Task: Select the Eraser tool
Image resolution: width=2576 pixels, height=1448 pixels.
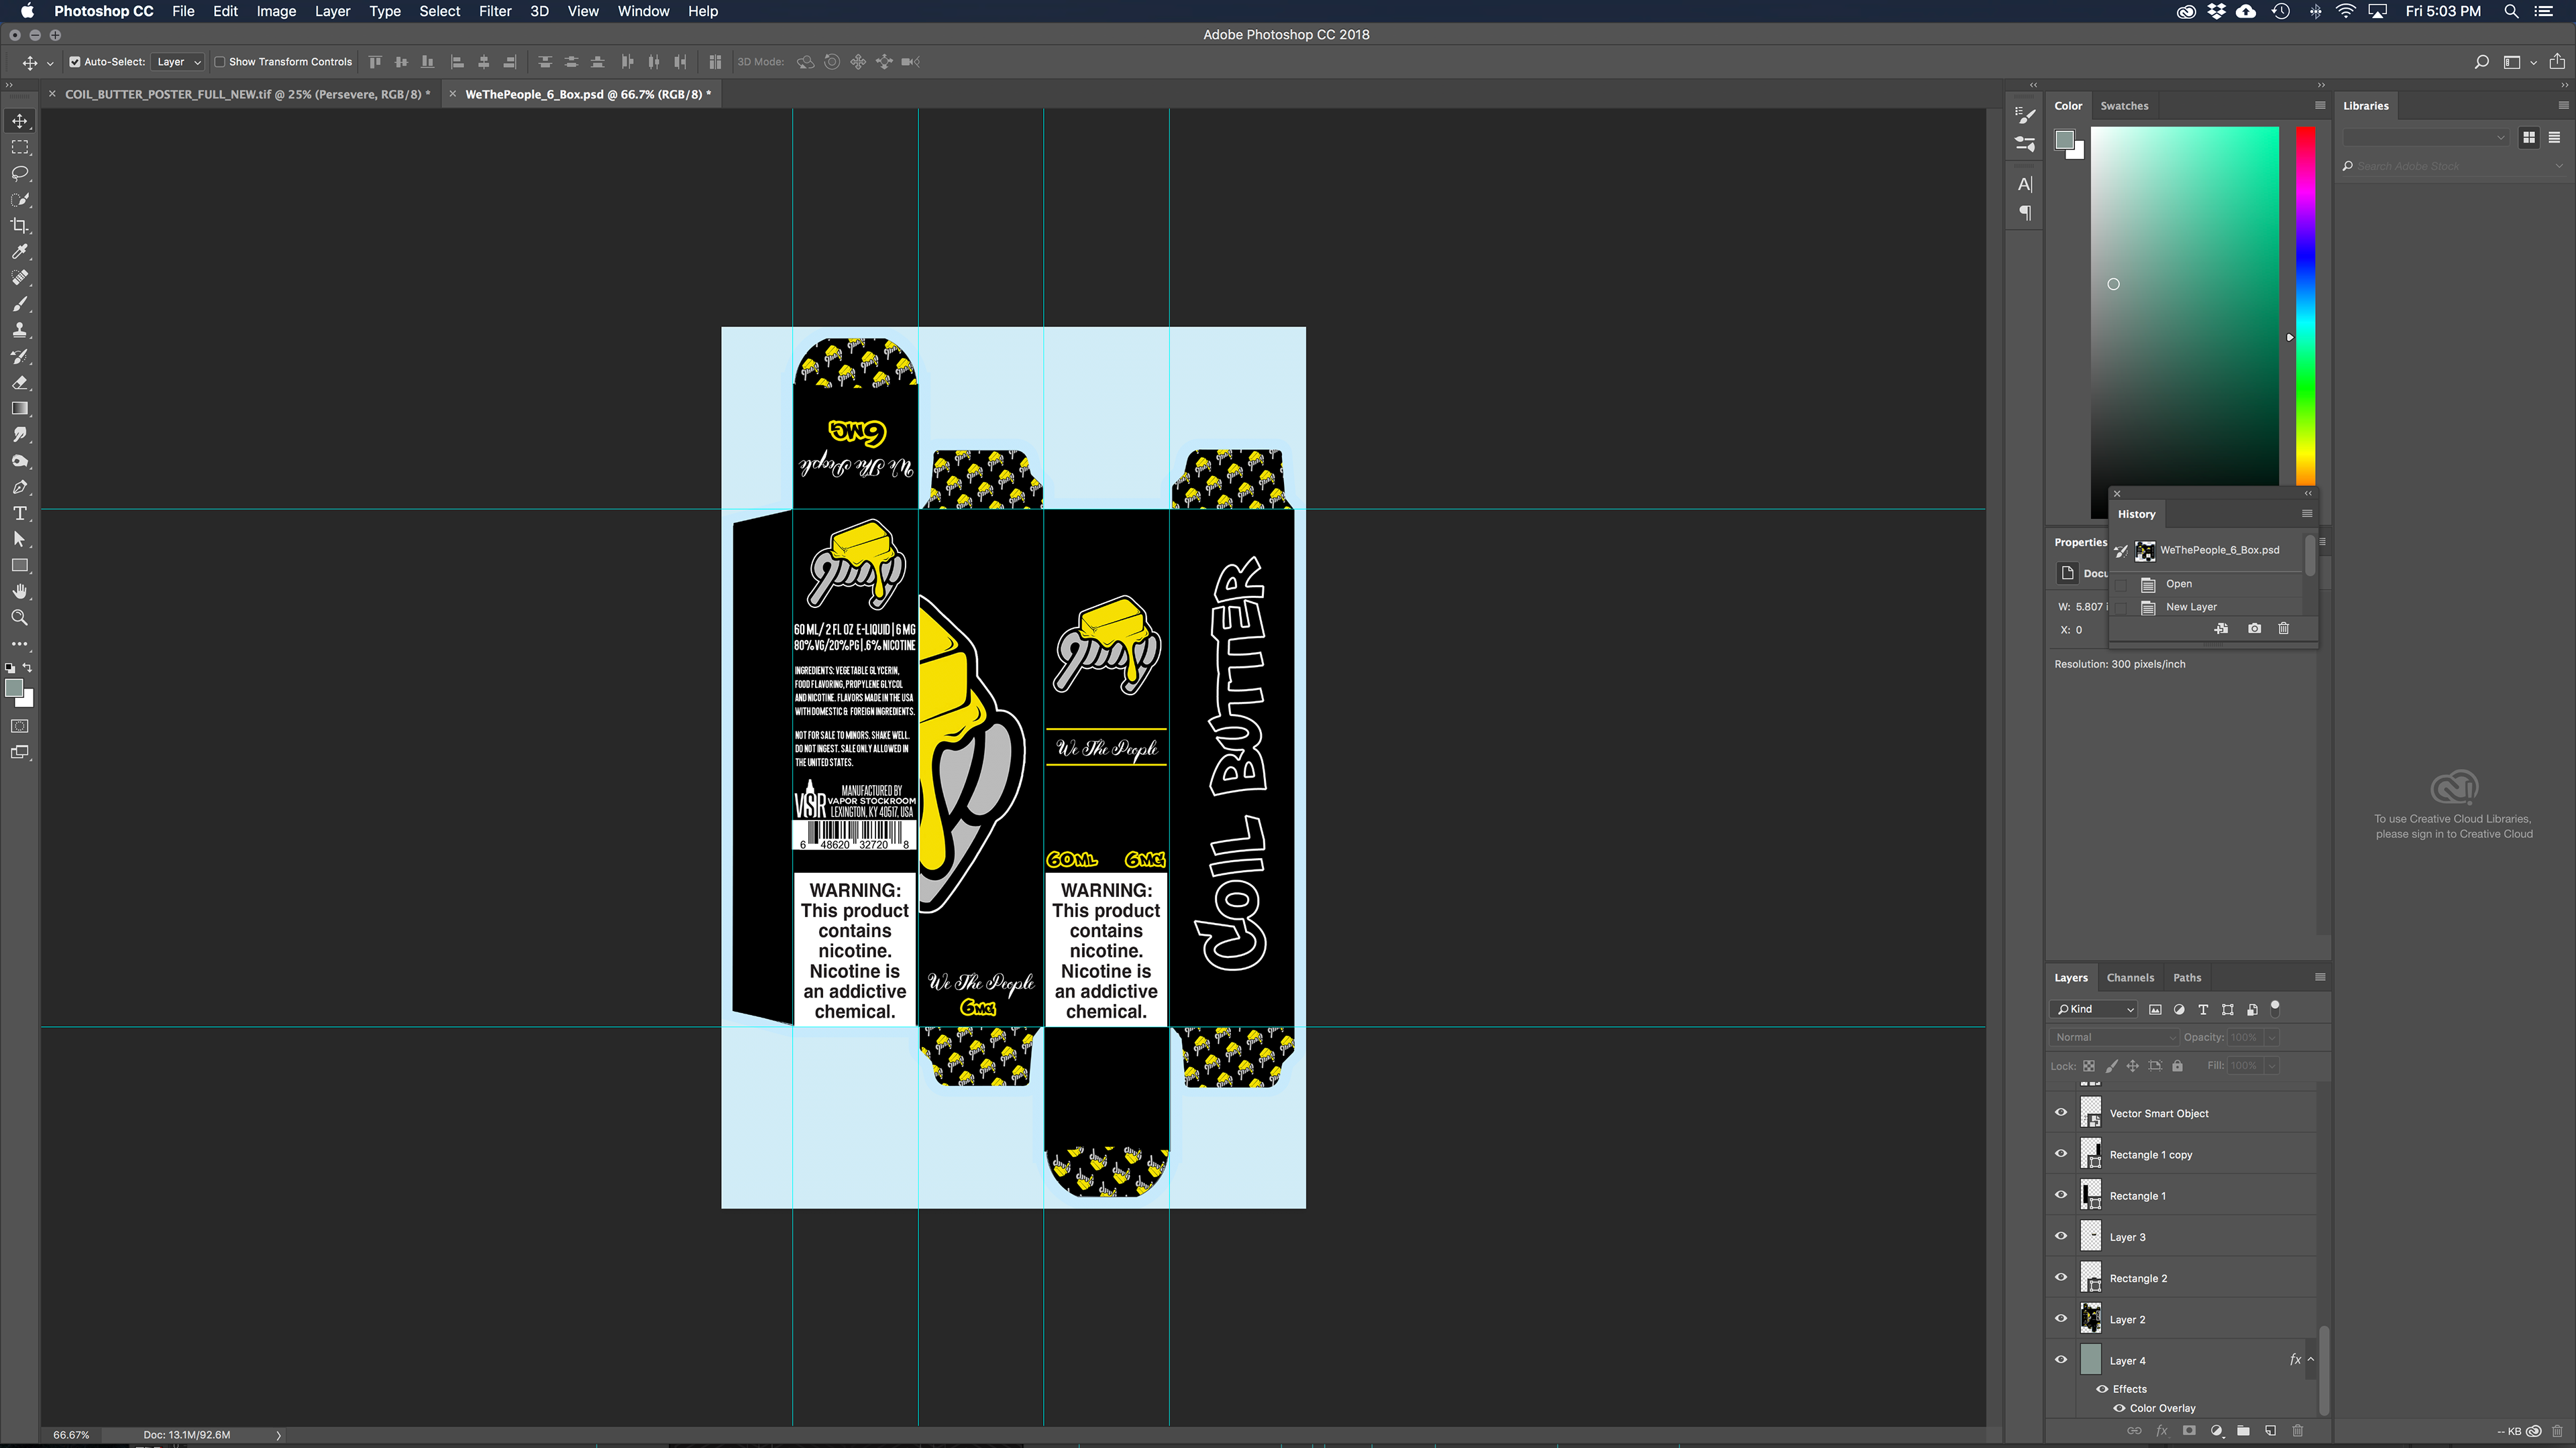Action: click(20, 383)
